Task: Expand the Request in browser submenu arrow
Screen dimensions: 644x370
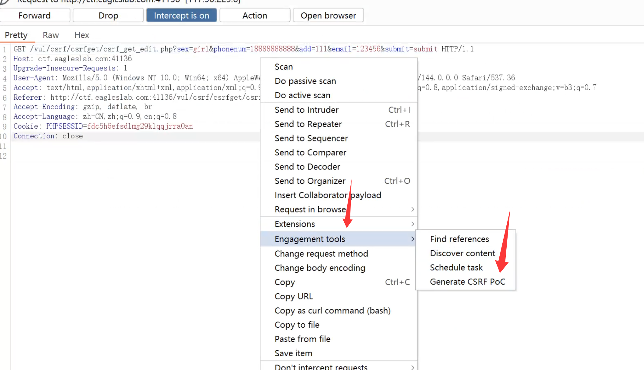Action: [x=412, y=209]
